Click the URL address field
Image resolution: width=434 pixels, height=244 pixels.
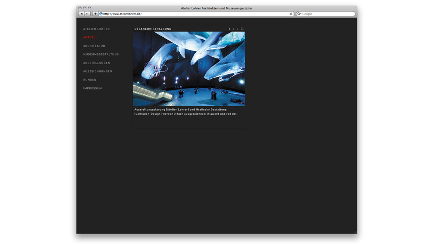pos(193,14)
